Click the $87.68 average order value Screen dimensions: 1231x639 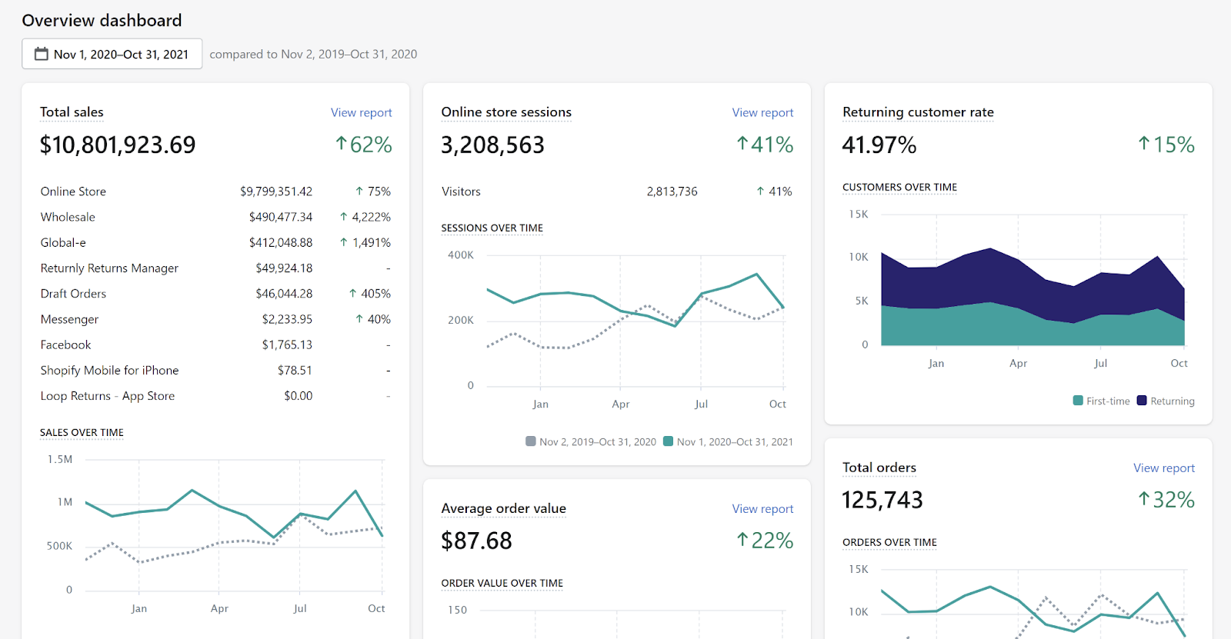click(476, 541)
